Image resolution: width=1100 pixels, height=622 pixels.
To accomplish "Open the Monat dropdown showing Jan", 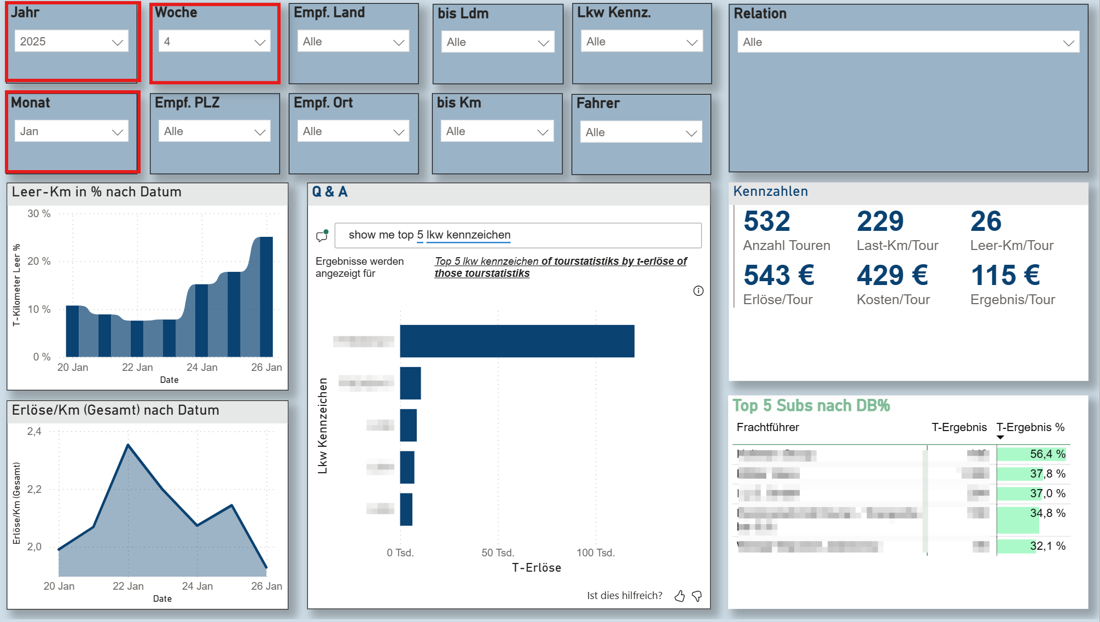I will (x=71, y=131).
